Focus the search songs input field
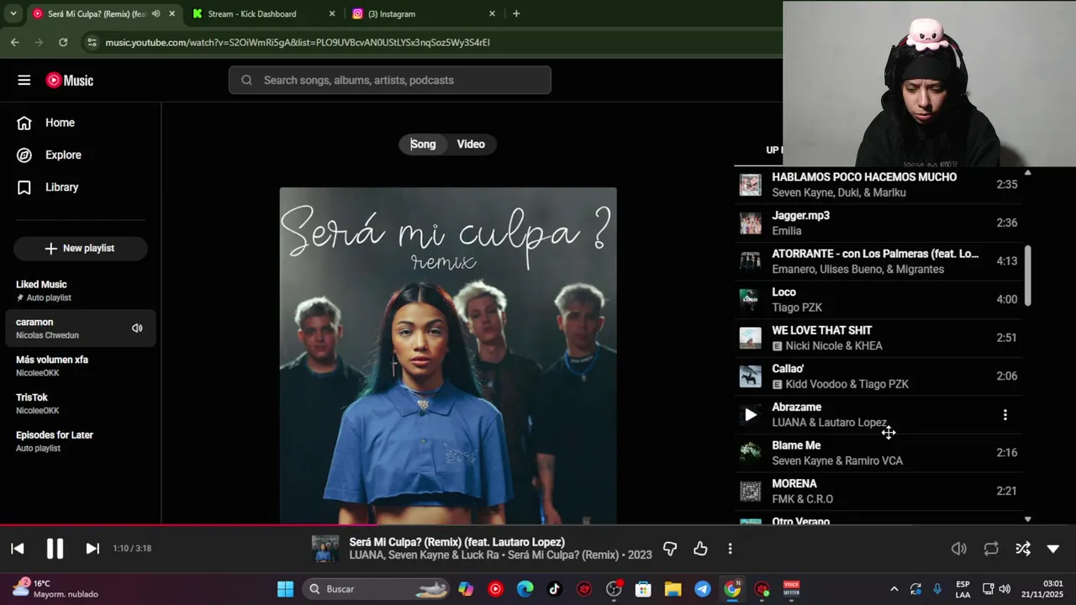Viewport: 1076px width, 605px height. click(x=390, y=80)
